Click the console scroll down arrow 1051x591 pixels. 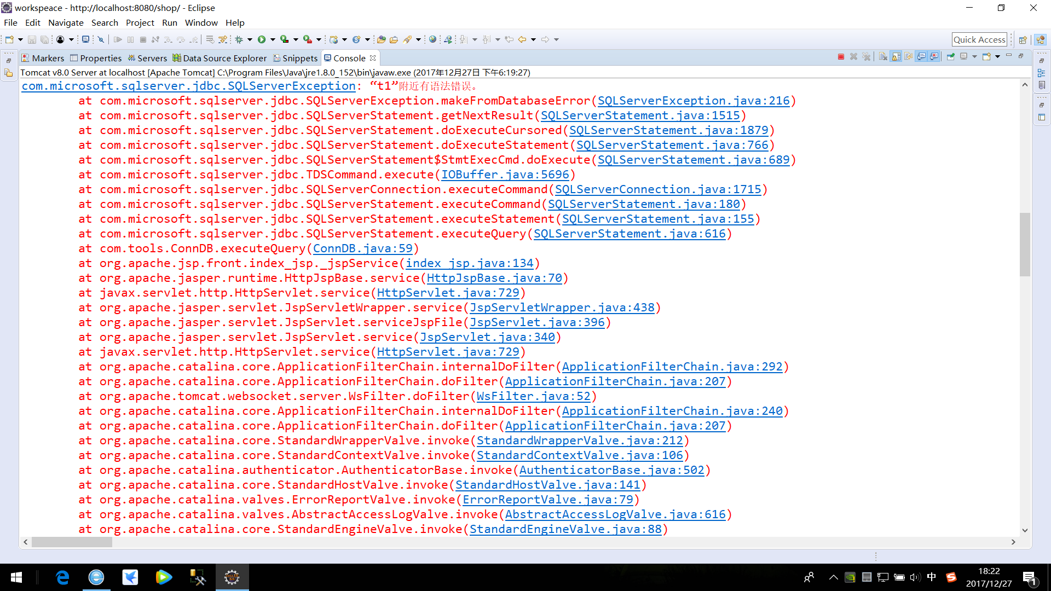point(1025,530)
